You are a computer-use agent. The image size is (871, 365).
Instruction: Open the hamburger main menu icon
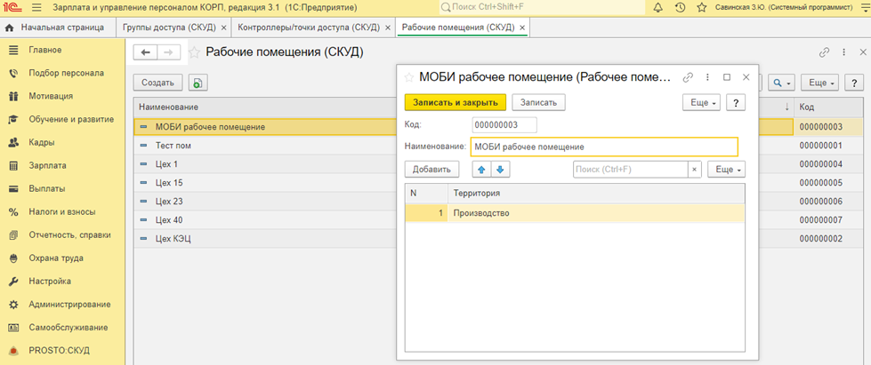tap(36, 8)
